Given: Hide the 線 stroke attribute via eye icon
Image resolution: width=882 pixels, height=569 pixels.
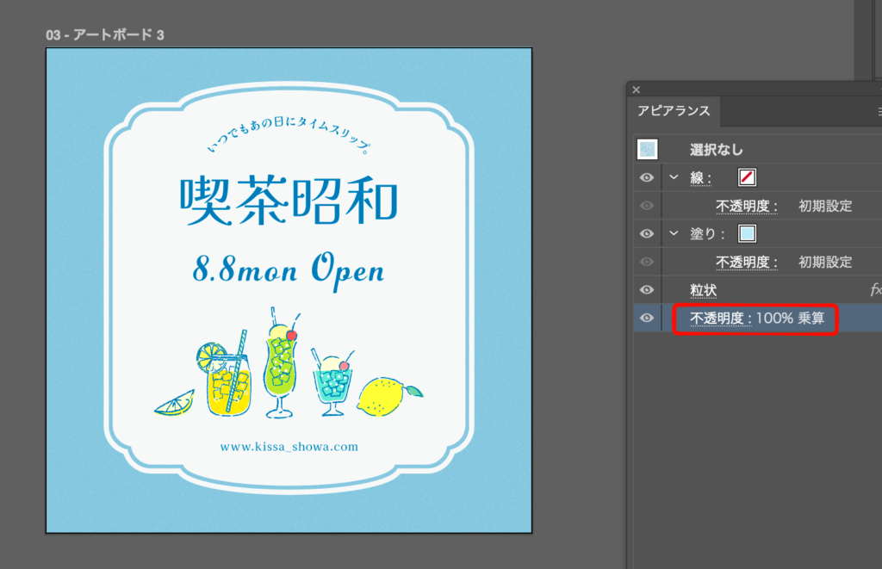Looking at the screenshot, I should 647,177.
